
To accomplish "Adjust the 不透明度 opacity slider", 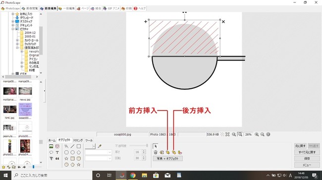I will click(x=139, y=145).
